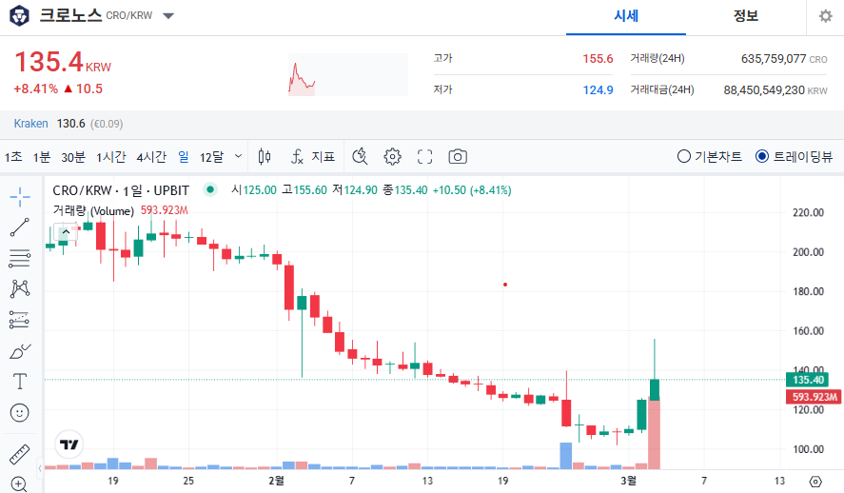Screen dimensions: 844x493
Task: Set interval to 1시간
Action: (x=111, y=157)
